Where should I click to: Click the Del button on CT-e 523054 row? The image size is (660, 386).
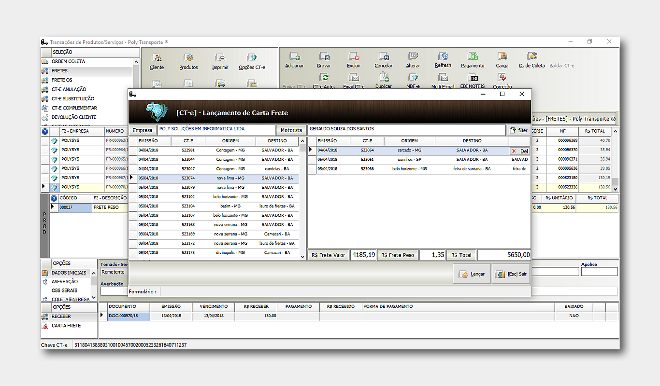pos(520,151)
